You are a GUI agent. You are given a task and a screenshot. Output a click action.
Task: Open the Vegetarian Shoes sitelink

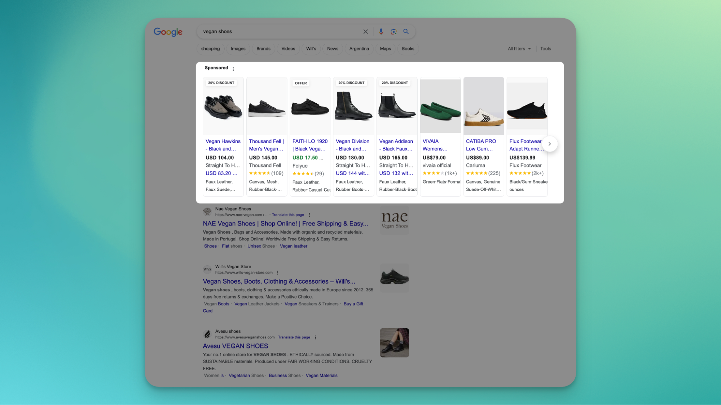pyautogui.click(x=246, y=376)
